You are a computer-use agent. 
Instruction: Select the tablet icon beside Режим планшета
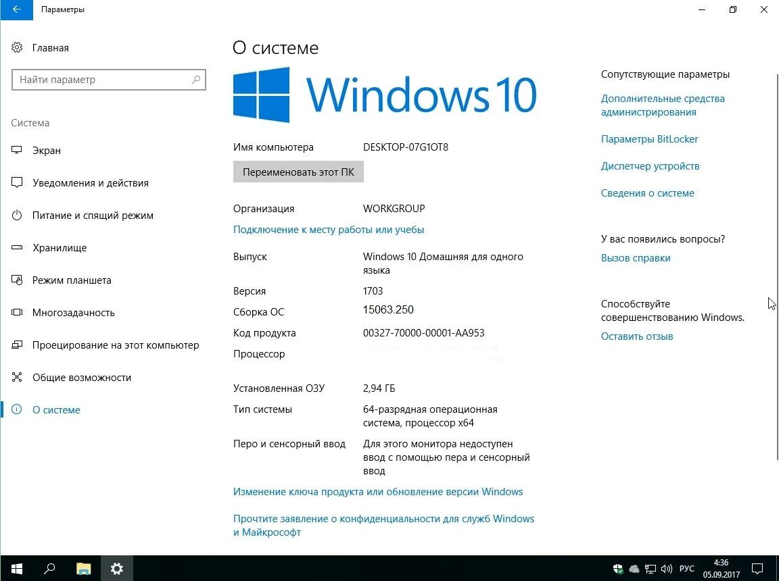click(x=17, y=280)
